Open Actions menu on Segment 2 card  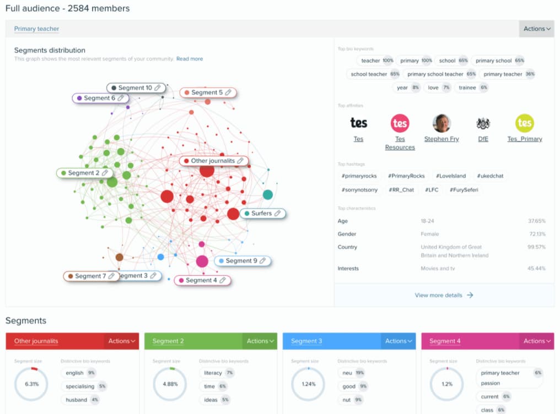tap(259, 341)
